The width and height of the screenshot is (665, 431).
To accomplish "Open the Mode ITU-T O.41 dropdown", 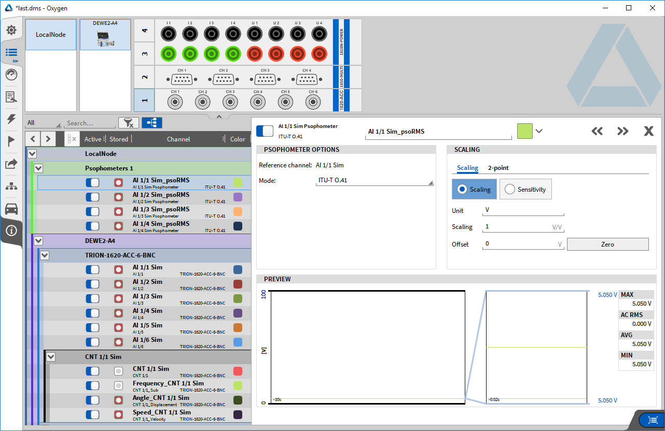I will tap(375, 181).
